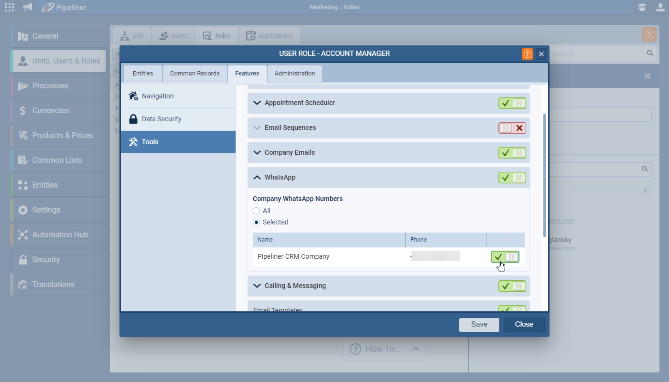Open the Administration tab

(294, 74)
